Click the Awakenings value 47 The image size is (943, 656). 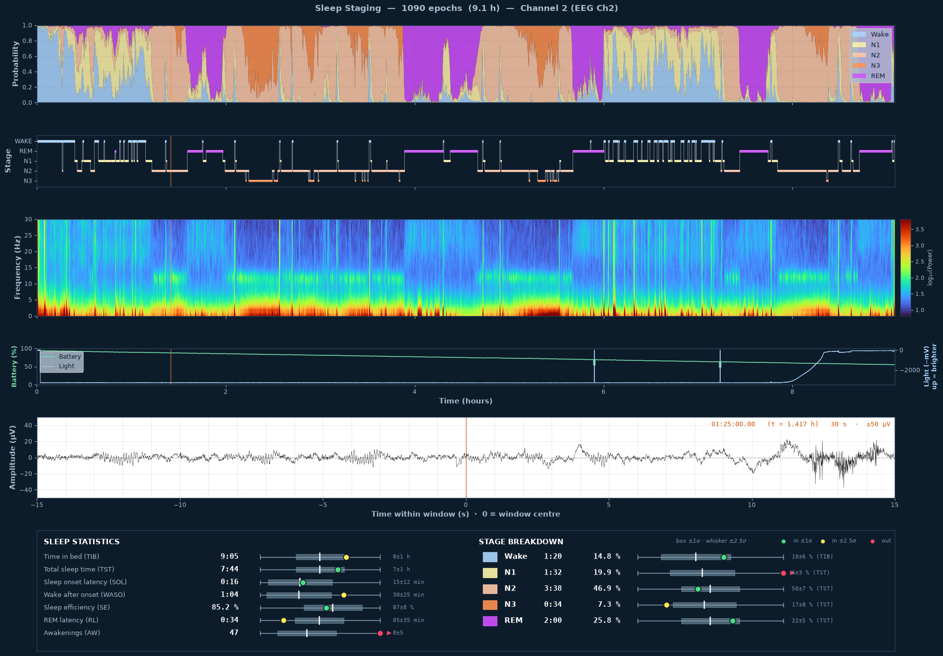click(234, 633)
